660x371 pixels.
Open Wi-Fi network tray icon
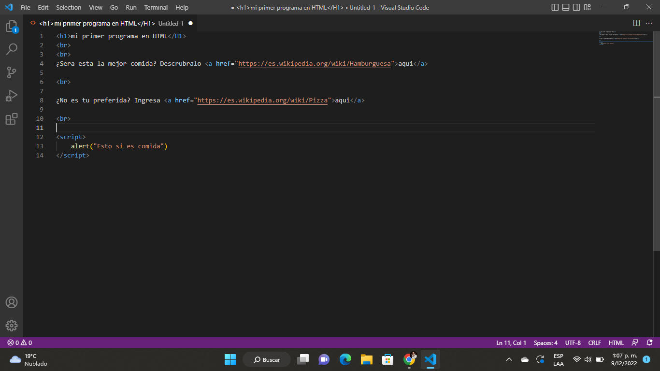click(x=576, y=359)
